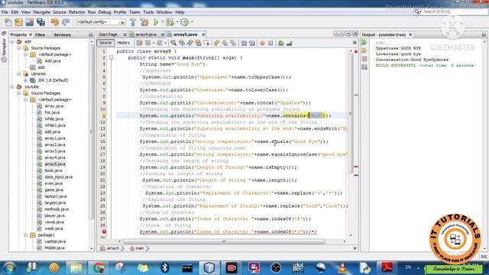
Task: Select array5.java in the Projects tree
Action: tap(55, 164)
